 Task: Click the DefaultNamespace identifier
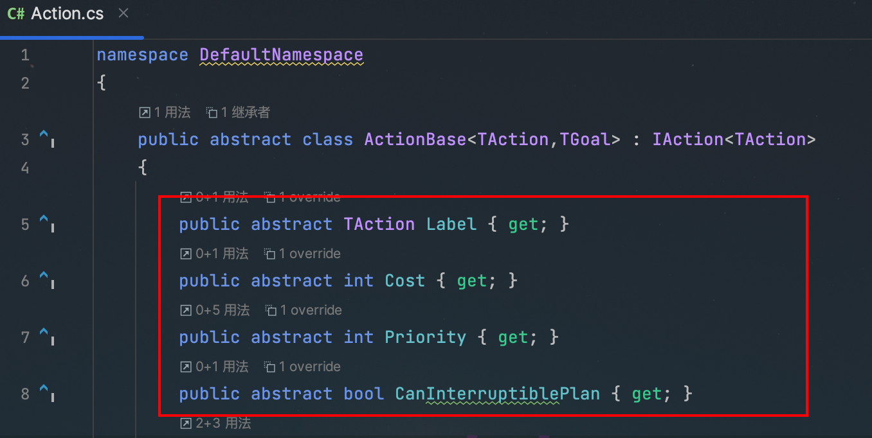pyautogui.click(x=282, y=55)
